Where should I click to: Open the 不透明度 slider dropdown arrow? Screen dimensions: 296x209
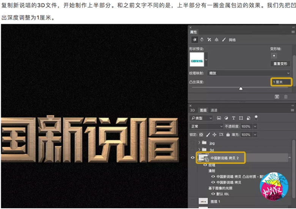pyautogui.click(x=255, y=126)
